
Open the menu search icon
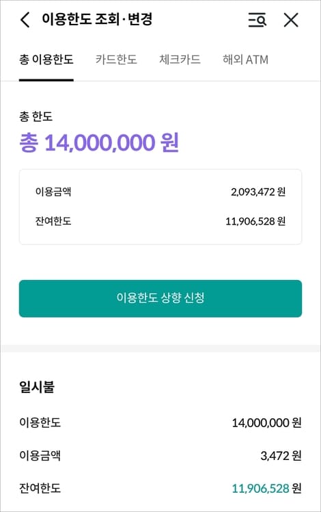257,20
